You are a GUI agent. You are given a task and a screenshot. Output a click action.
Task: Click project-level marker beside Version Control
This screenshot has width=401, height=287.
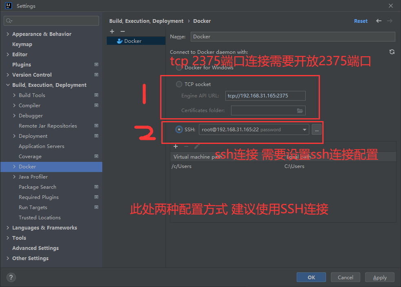pos(97,75)
